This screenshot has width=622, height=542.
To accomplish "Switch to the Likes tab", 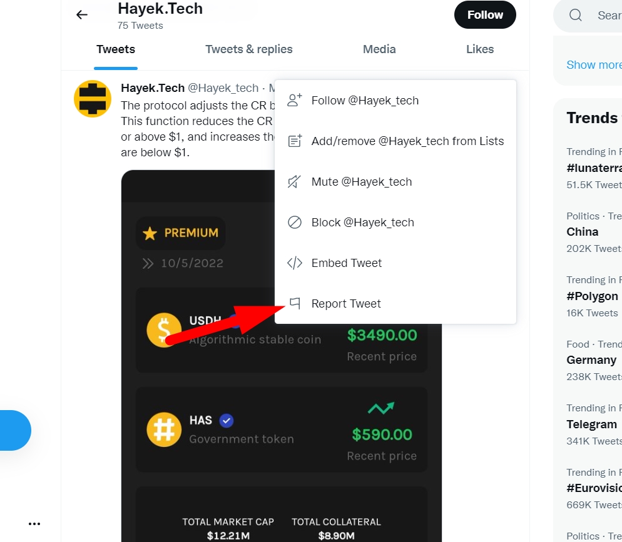I will (x=479, y=49).
